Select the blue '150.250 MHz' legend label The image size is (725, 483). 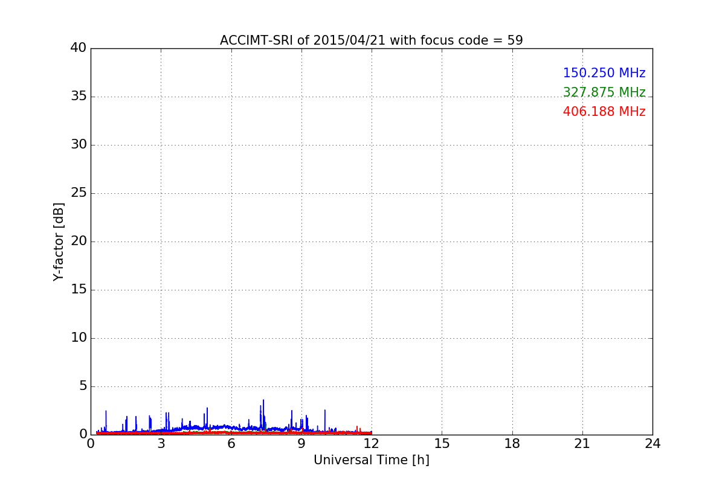coord(604,73)
